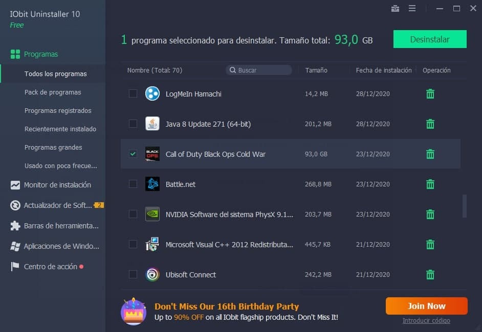Sort by Nombre column header

click(x=155, y=70)
